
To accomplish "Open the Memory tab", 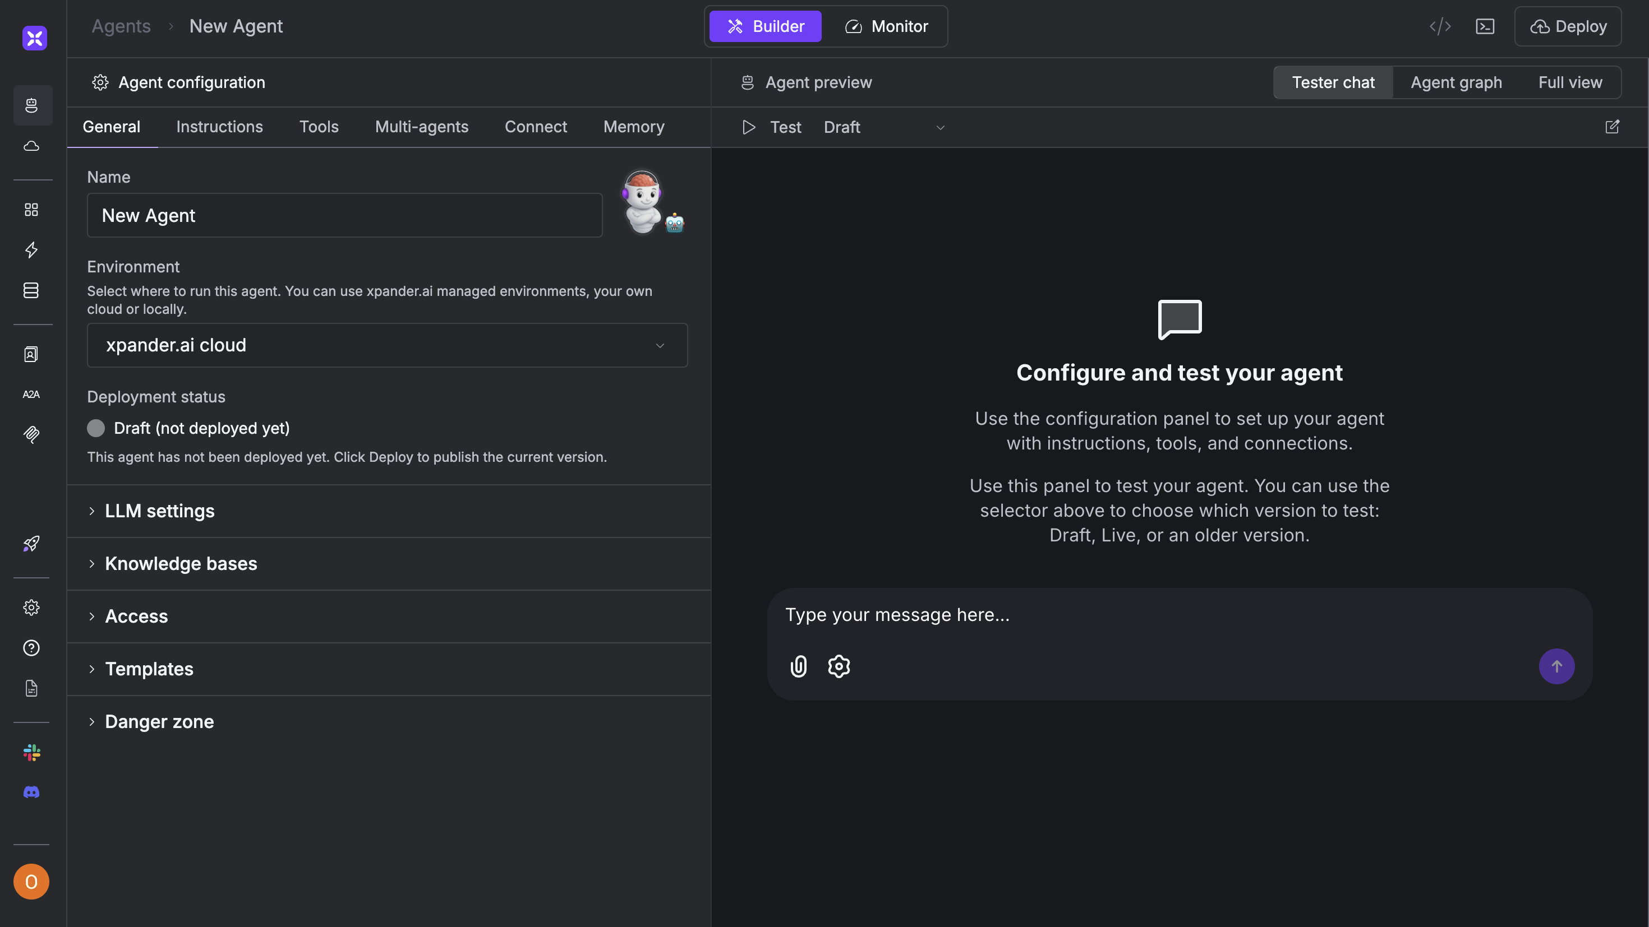I will point(633,127).
